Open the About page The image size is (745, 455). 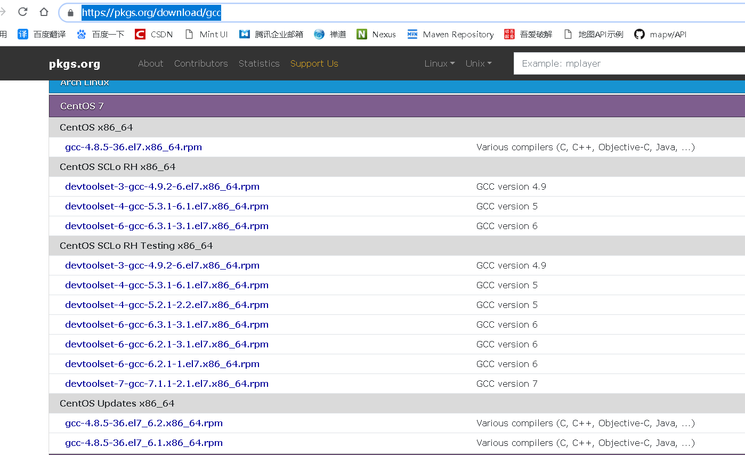coord(151,63)
